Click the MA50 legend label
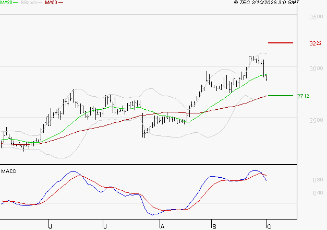327x230 pixels. 51,3
